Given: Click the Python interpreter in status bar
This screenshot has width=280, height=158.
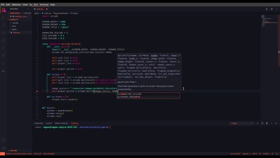Looking at the screenshot, I should [19, 154].
